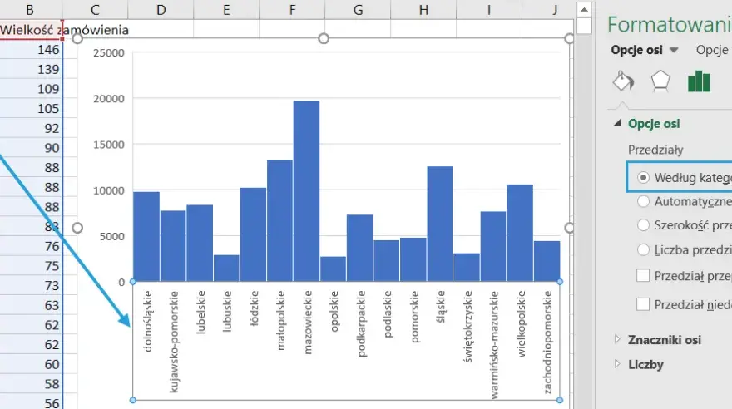The width and height of the screenshot is (732, 409).
Task: Click the warmińsko-mazurskie axis label
Action: (494, 345)
